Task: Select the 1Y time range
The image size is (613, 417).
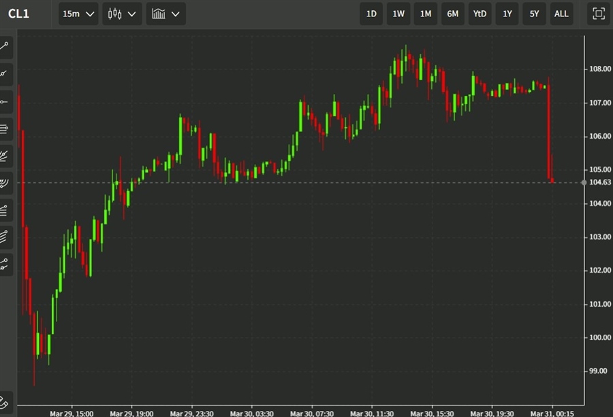Action: coord(507,14)
